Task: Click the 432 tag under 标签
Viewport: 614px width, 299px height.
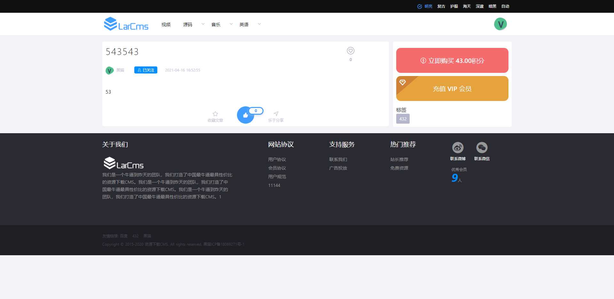Action: tap(403, 119)
